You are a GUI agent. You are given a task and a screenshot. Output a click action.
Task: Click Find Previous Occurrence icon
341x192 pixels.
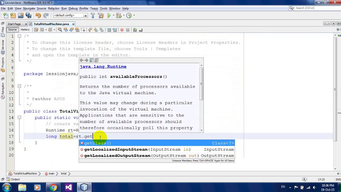click(66, 30)
